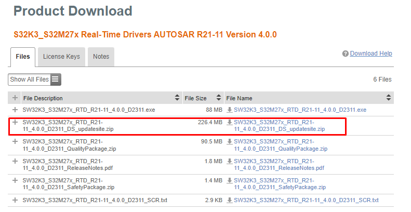Switch to the License Keys tab

pyautogui.click(x=61, y=57)
